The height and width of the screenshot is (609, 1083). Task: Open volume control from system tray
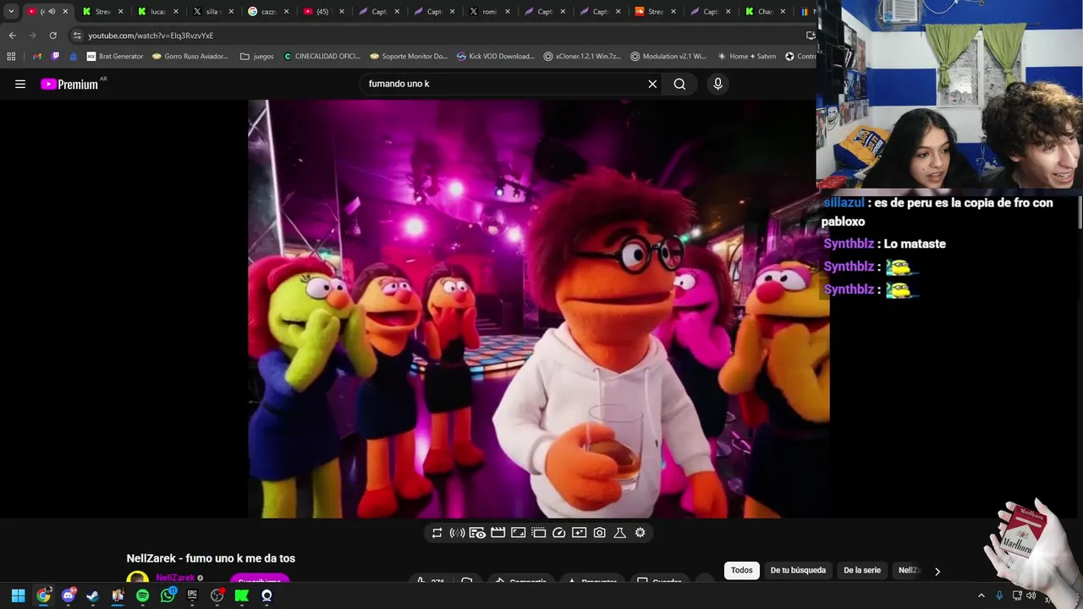tap(1031, 595)
